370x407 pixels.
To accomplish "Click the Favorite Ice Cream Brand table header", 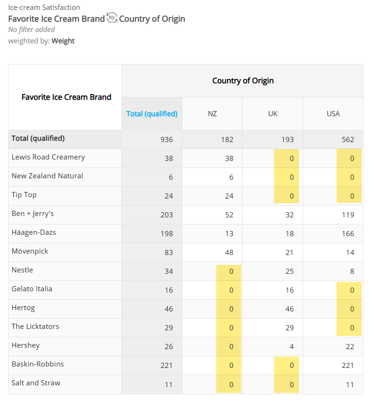I will [x=66, y=97].
